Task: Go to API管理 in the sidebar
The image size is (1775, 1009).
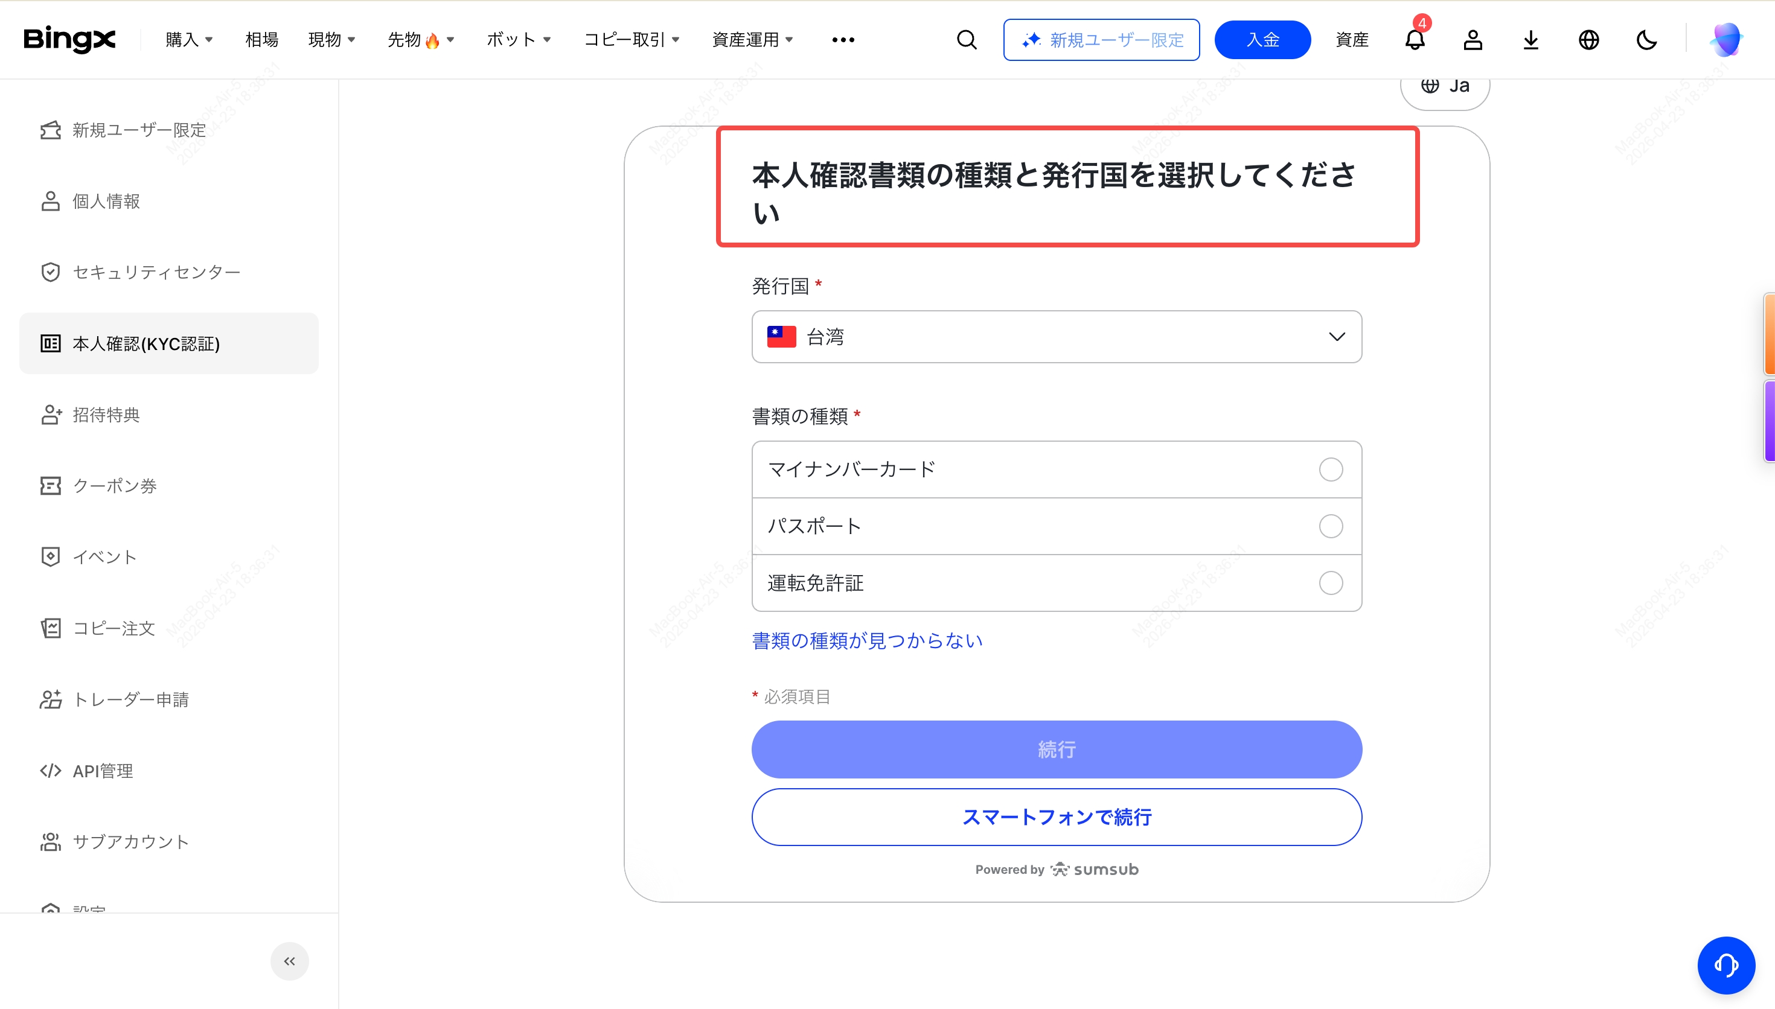Action: click(103, 771)
